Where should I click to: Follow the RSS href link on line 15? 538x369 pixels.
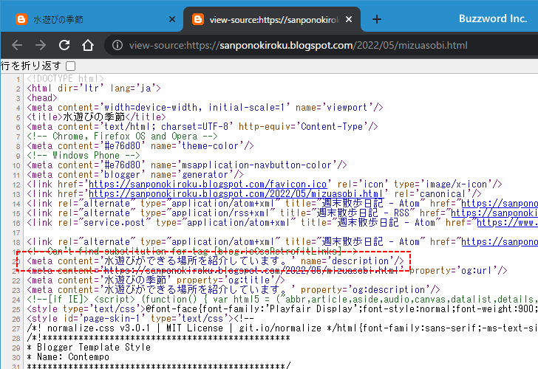(x=494, y=213)
